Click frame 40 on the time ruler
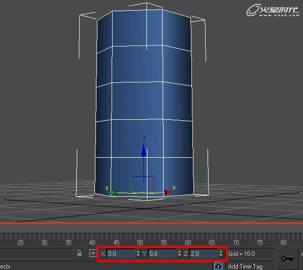Screen dimensions: 303x270 click(92, 242)
